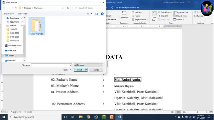Viewport: 214px width, 120px height.
Task: Go up one folder level
Action: 16,8
